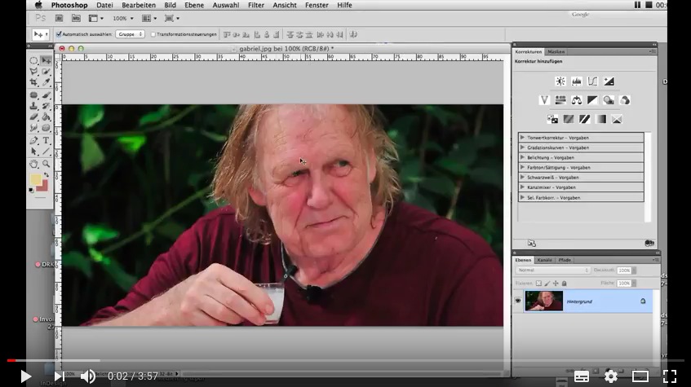
Task: Add a Color Balance scales adjustment
Action: pos(577,100)
